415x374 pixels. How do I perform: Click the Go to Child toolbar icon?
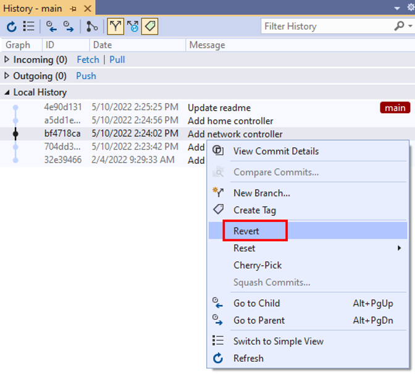(51, 27)
